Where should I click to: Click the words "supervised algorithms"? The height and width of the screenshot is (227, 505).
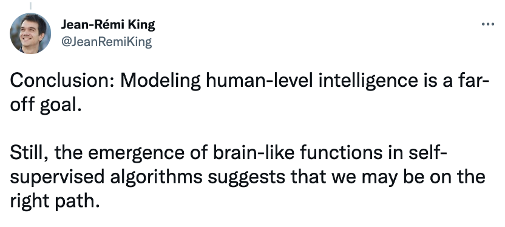pyautogui.click(x=106, y=178)
